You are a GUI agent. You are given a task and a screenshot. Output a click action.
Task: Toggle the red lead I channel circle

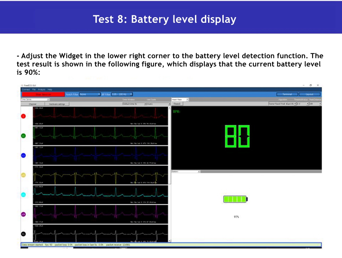24,116
